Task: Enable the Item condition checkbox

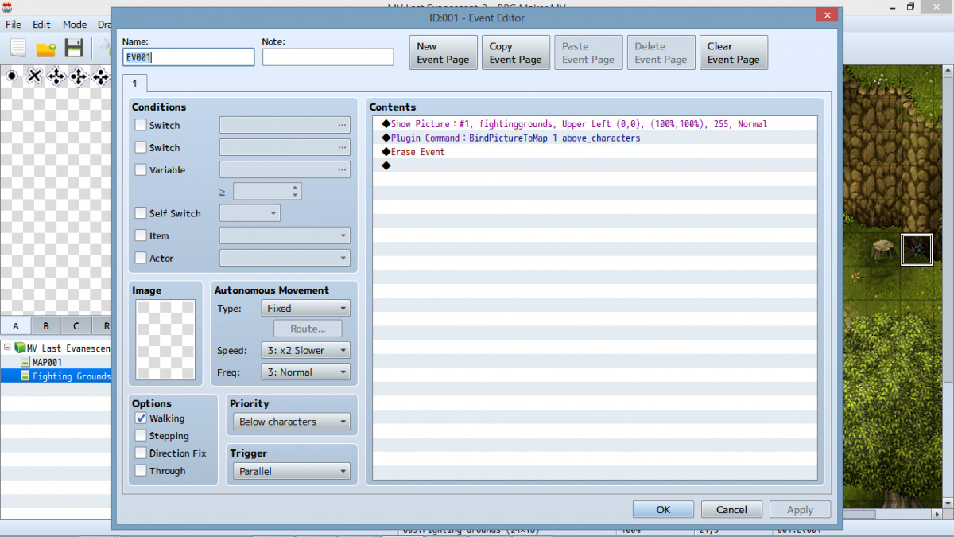Action: (x=141, y=235)
